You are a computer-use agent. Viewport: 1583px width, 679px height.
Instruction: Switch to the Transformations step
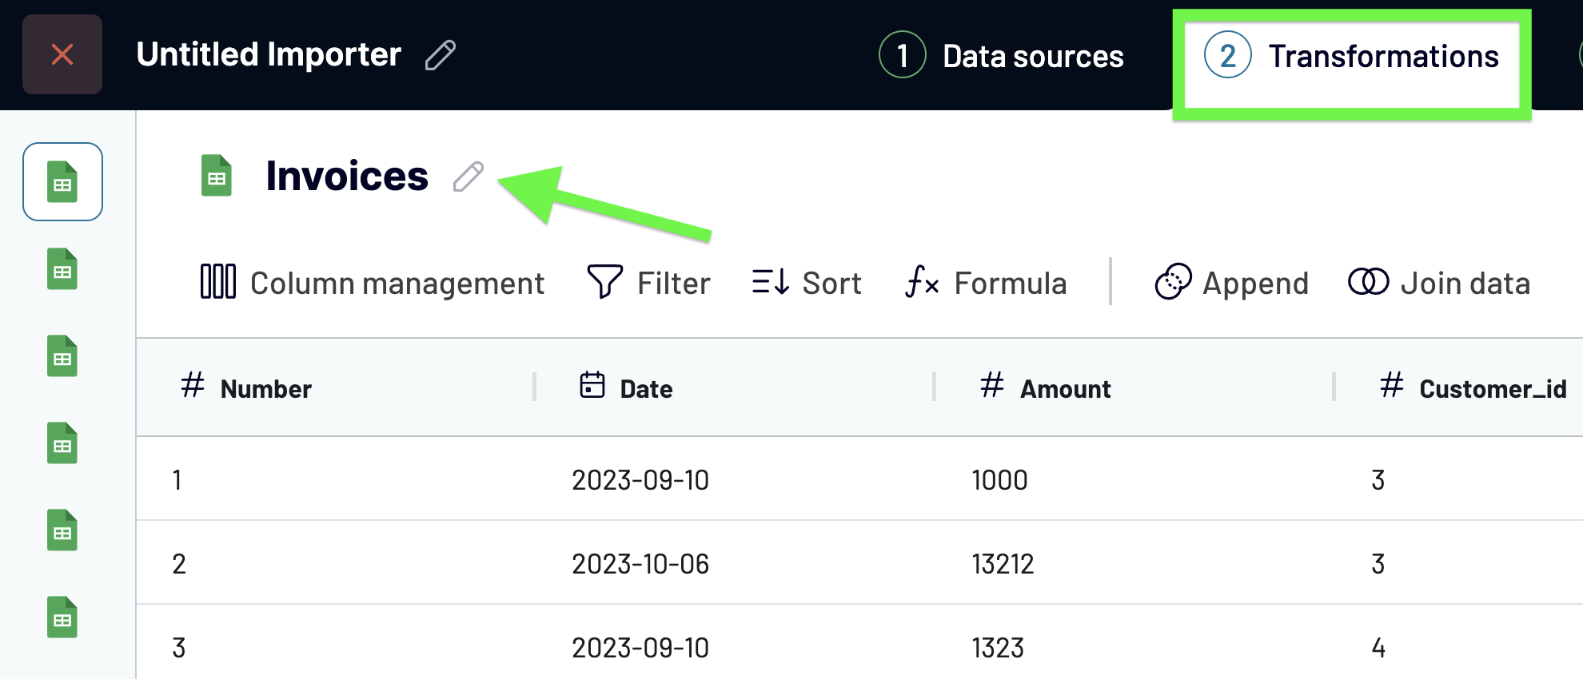[x=1352, y=57]
